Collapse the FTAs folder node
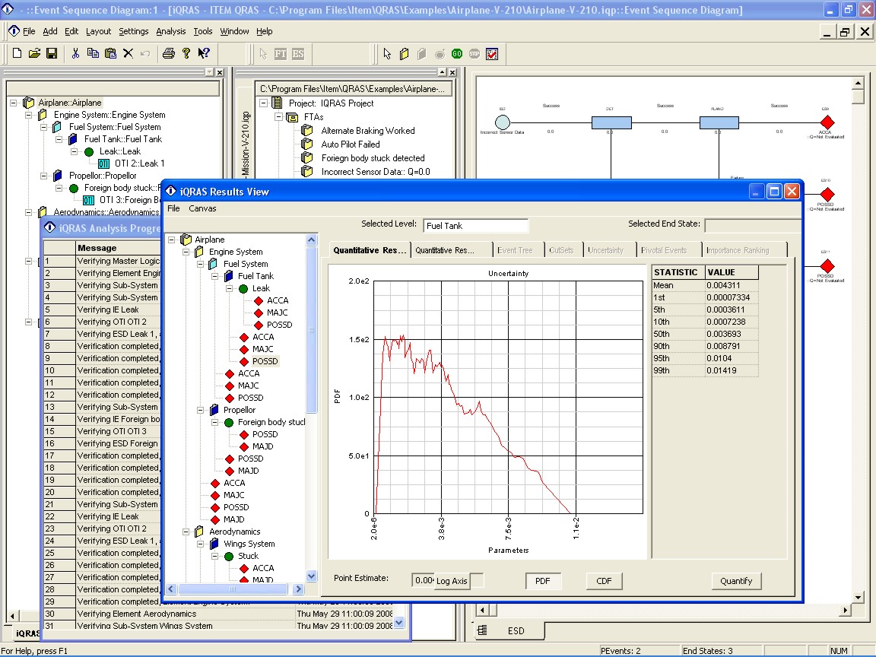This screenshot has height=657, width=876. (278, 117)
